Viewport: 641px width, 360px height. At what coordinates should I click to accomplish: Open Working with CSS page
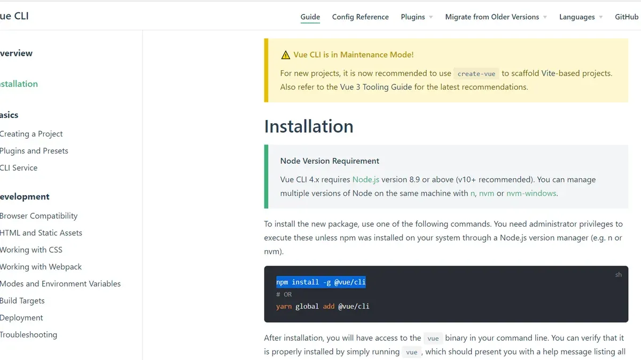[x=31, y=250]
